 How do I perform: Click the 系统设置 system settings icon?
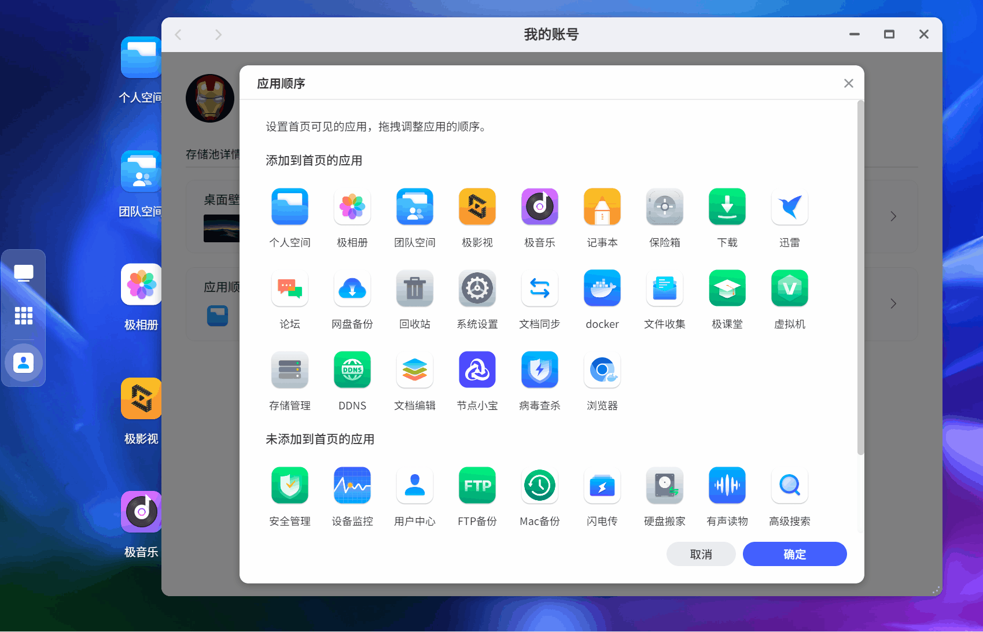[477, 288]
